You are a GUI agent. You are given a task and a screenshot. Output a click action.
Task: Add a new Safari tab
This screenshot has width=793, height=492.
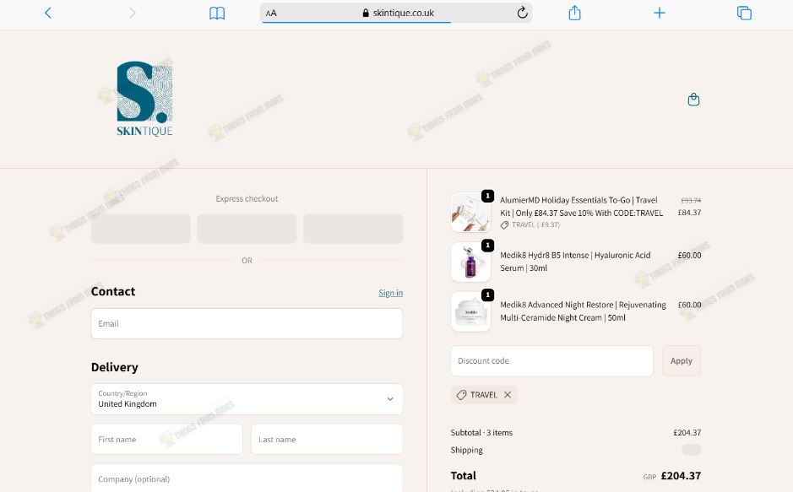pyautogui.click(x=659, y=13)
